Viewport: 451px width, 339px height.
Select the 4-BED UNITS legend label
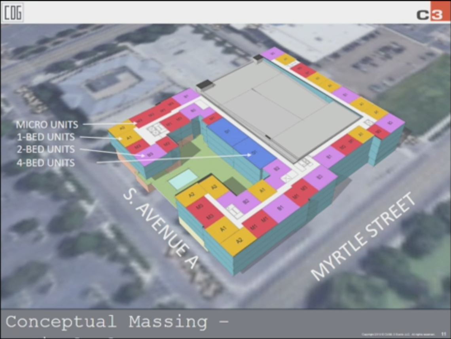(45, 162)
